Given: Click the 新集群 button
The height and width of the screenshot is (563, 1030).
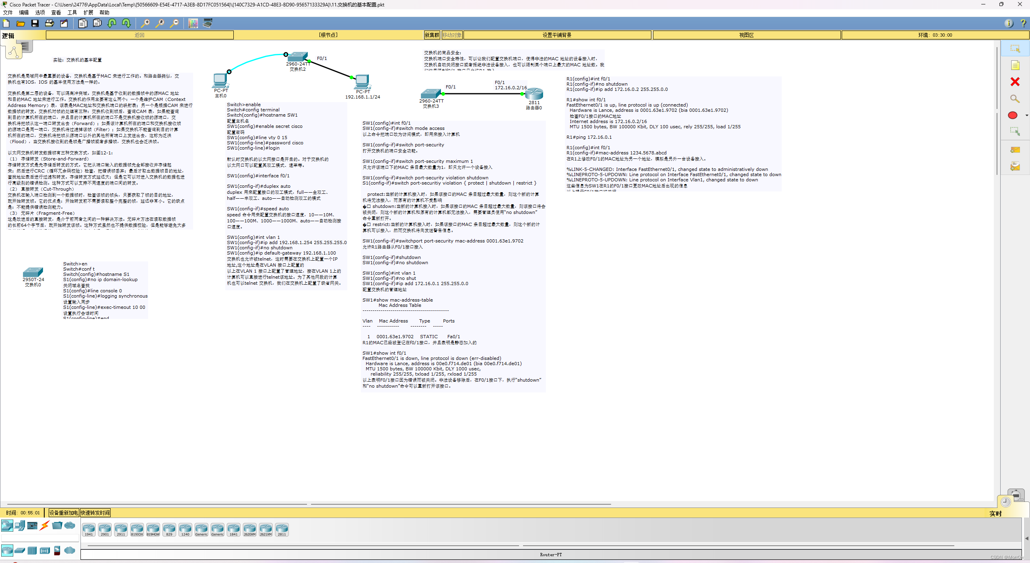Looking at the screenshot, I should (x=432, y=35).
